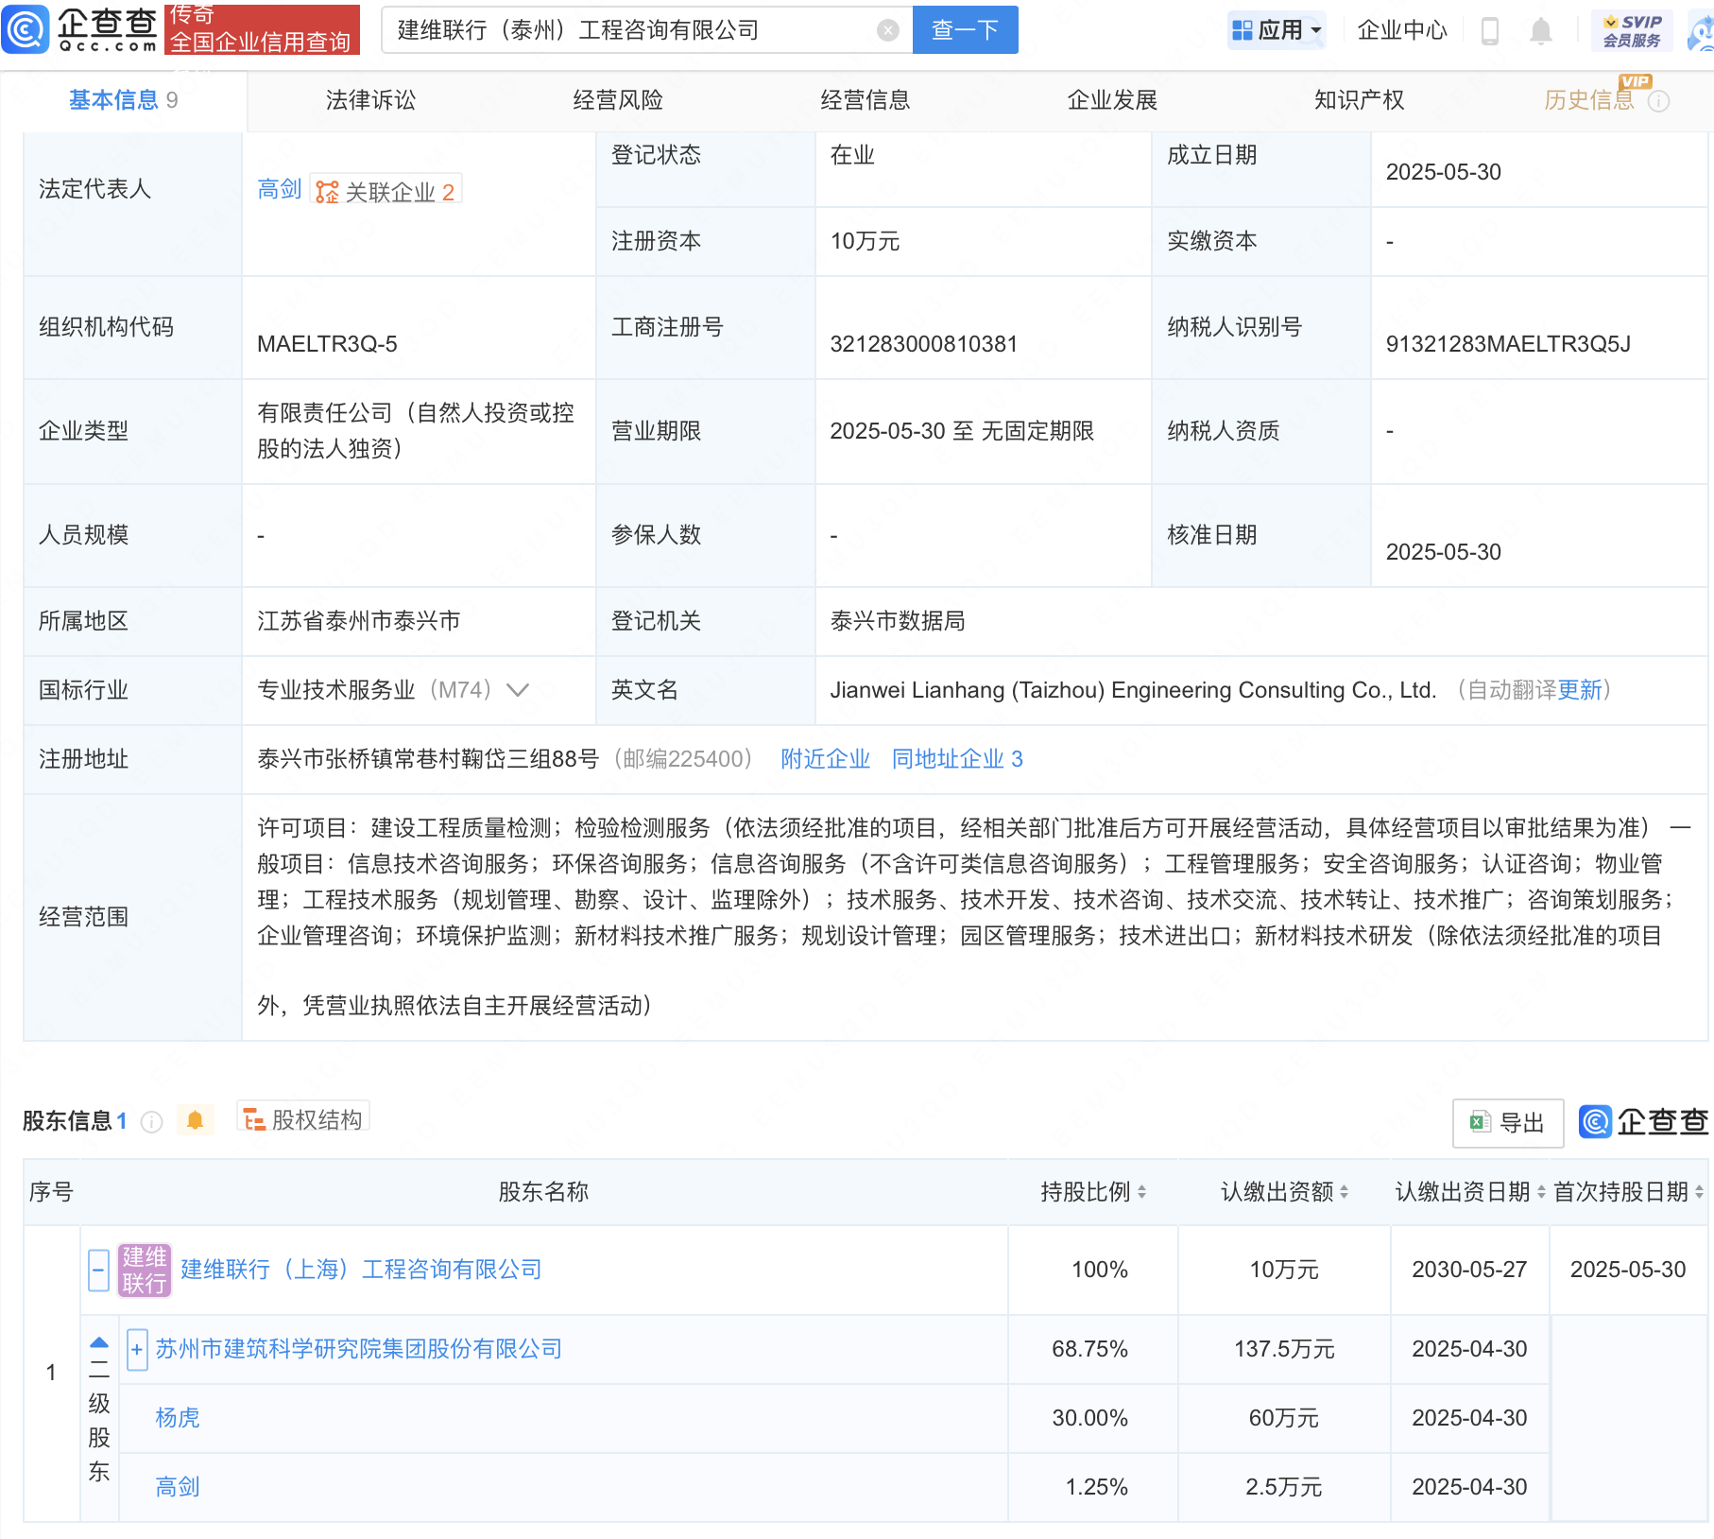Clear the search box text
The image size is (1714, 1539).
pyautogui.click(x=887, y=30)
